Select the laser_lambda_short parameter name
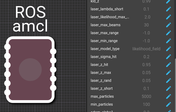This screenshot has height=112, width=176. click(107, 9)
